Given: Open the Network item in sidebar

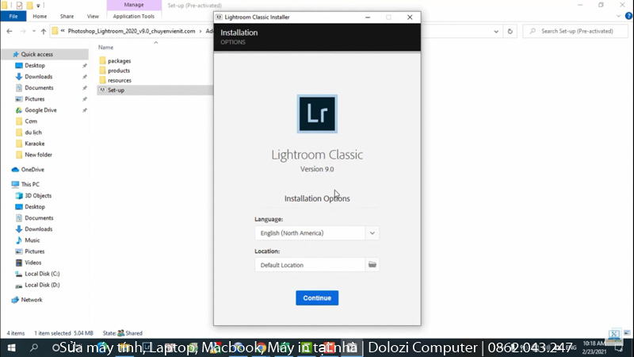Looking at the screenshot, I should [x=32, y=300].
